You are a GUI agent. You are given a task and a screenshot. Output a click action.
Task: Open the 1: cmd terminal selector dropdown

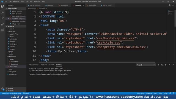(x=146, y=65)
